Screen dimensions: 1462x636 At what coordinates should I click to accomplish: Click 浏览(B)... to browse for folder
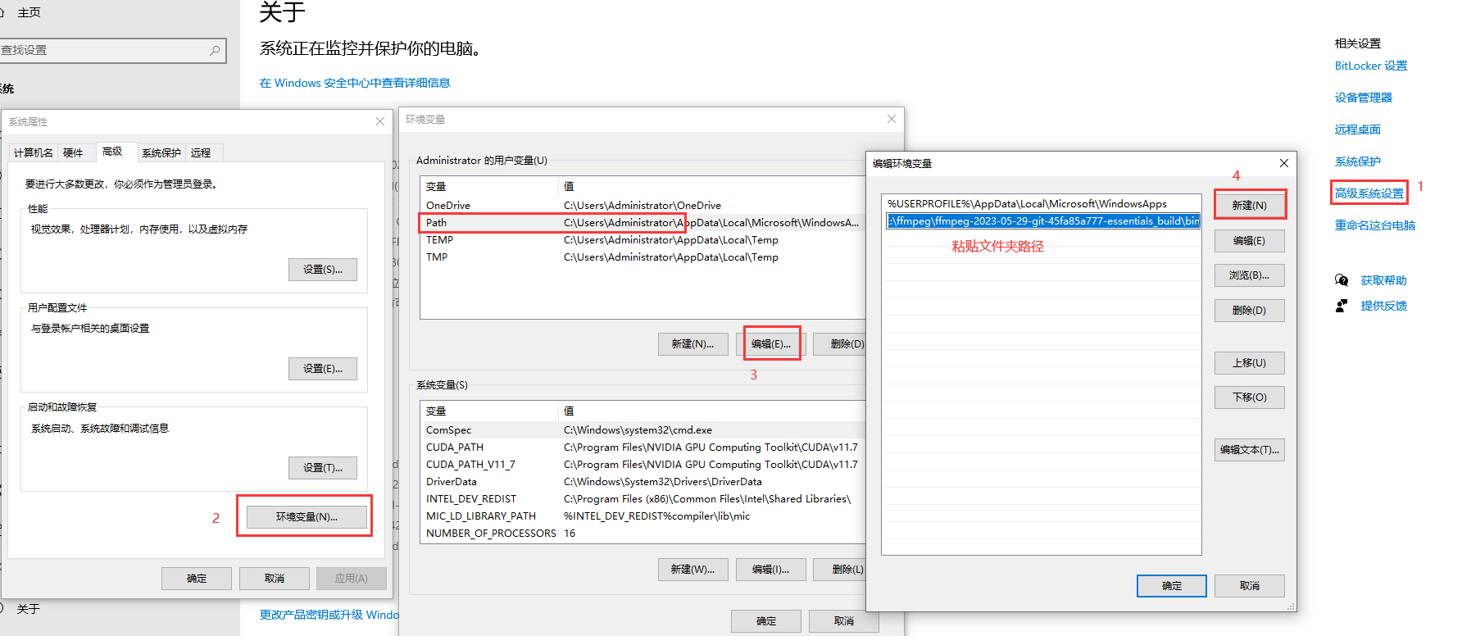pyautogui.click(x=1248, y=275)
